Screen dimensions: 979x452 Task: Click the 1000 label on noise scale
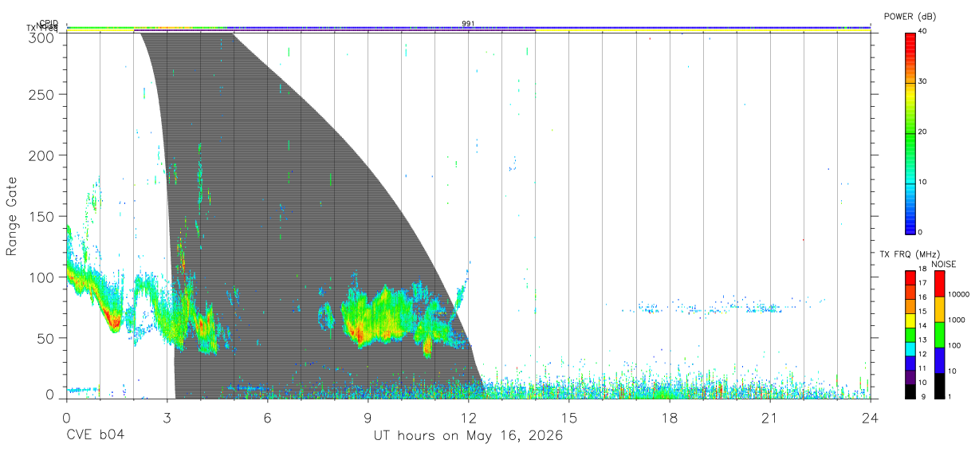tap(956, 320)
